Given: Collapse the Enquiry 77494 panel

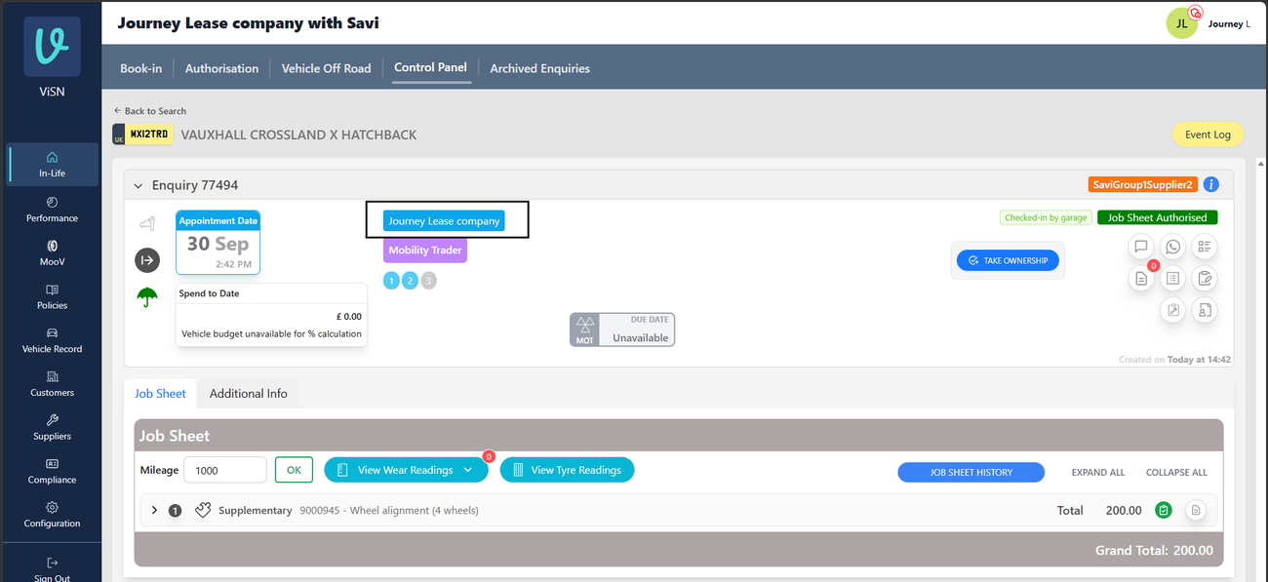Looking at the screenshot, I should click(x=139, y=185).
